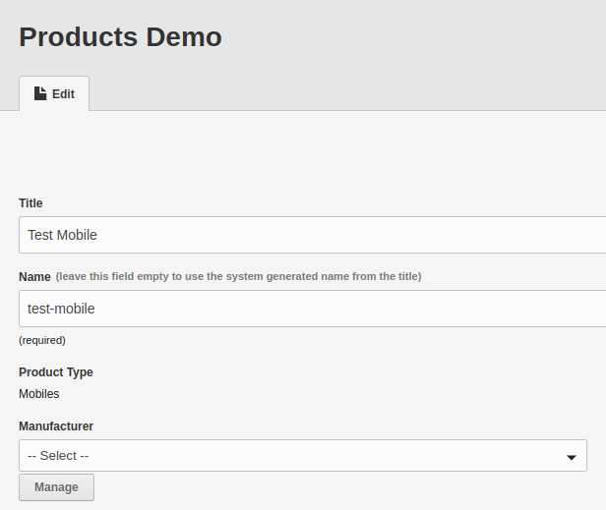This screenshot has height=510, width=606.
Task: Click the Manufacturer dropdown arrow
Action: (x=572, y=457)
